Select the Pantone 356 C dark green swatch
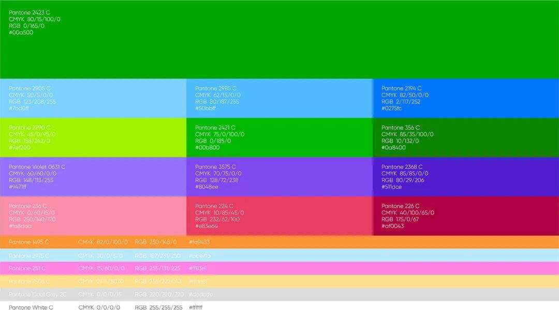The height and width of the screenshot is (310, 559). 466,137
